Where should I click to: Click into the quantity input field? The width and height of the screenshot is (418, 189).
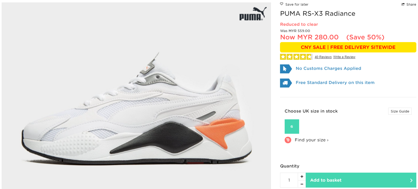click(289, 180)
